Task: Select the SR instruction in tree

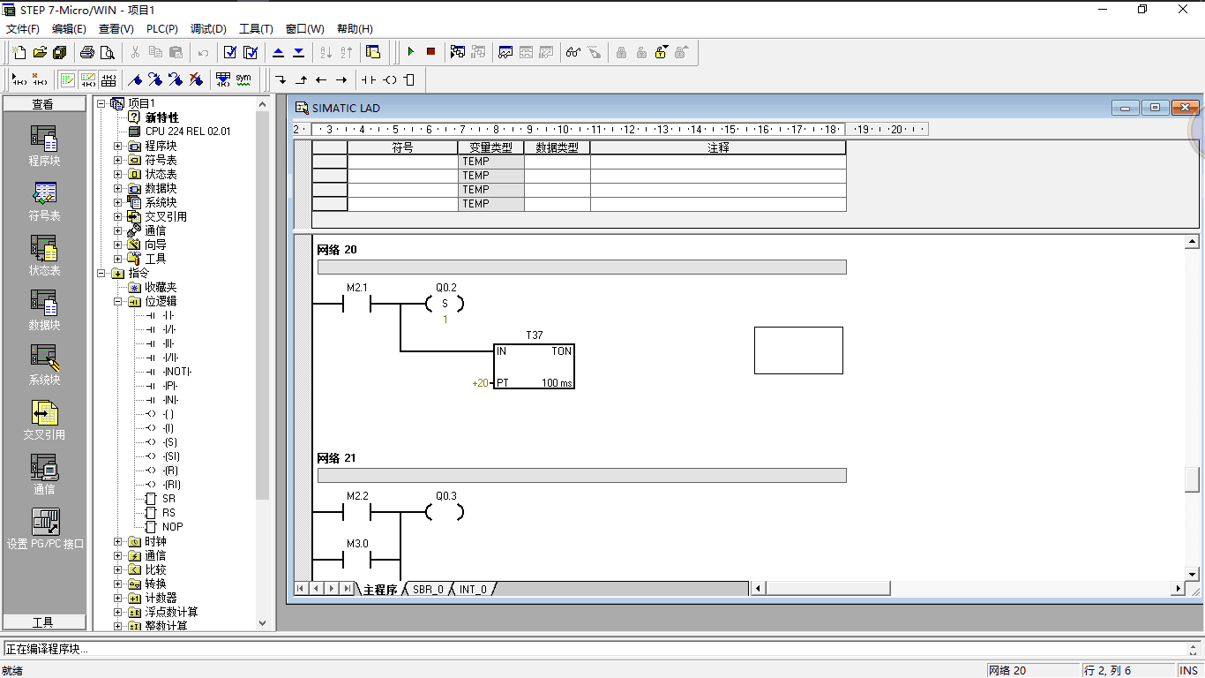Action: [168, 499]
